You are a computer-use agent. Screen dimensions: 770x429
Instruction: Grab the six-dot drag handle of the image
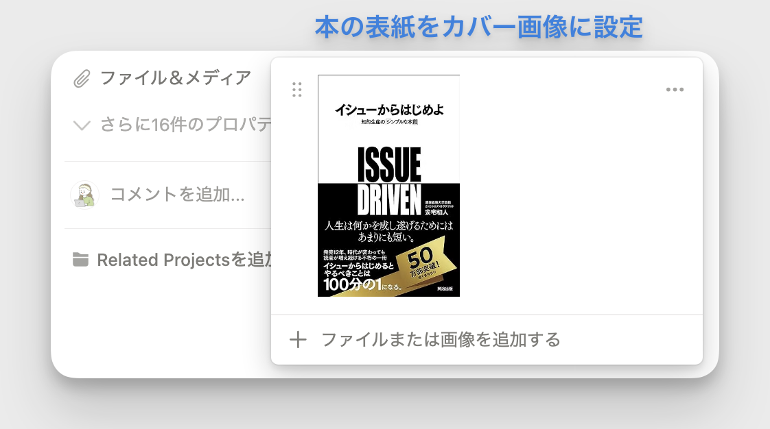coord(296,90)
